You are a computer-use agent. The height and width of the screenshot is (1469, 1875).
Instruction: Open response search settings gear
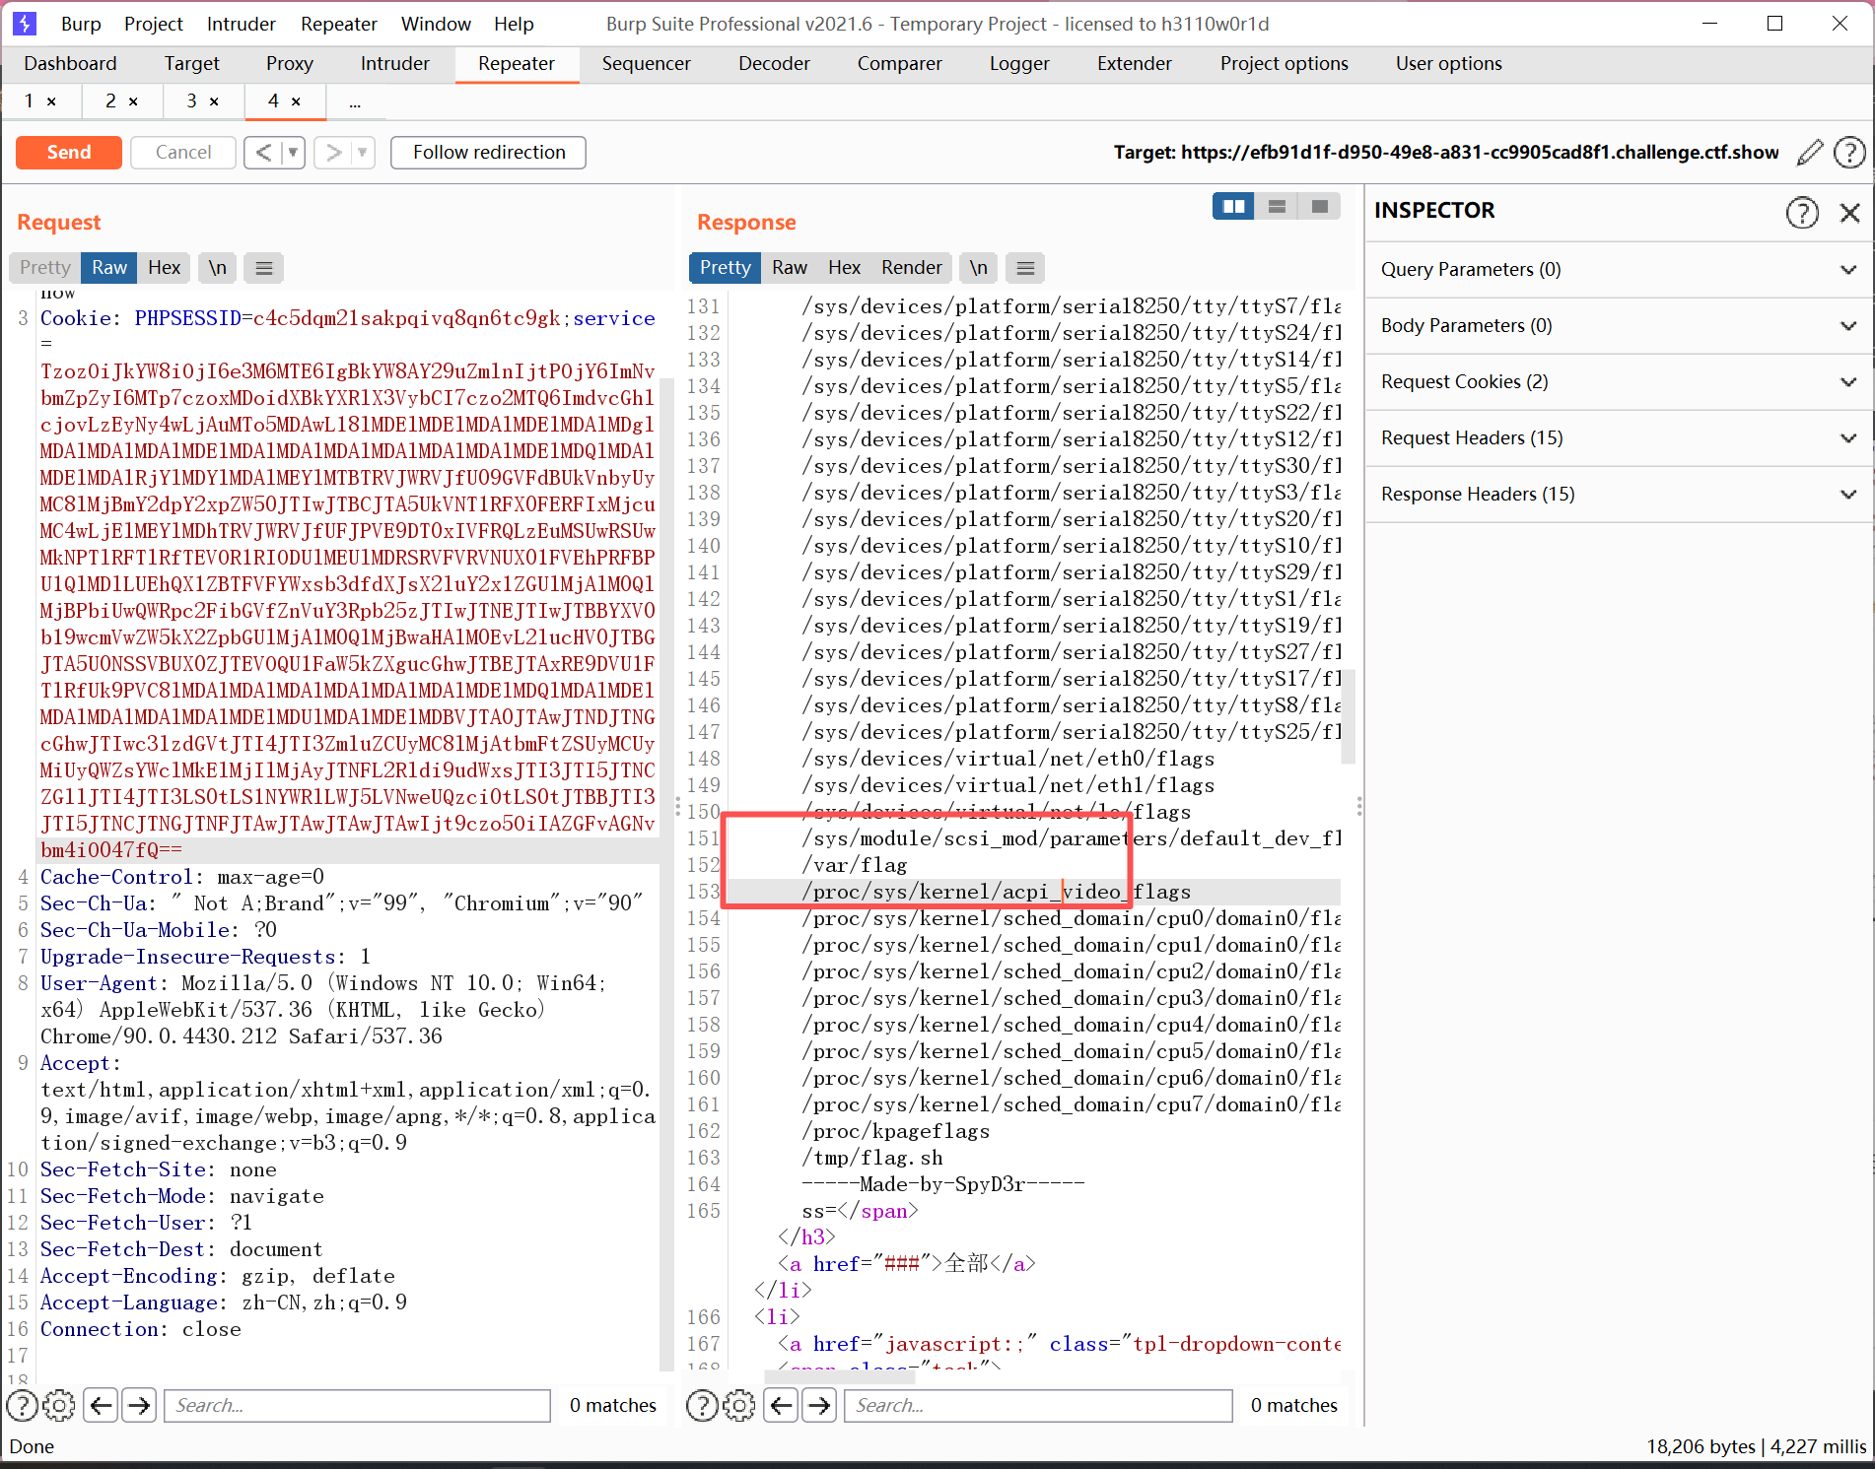739,1405
